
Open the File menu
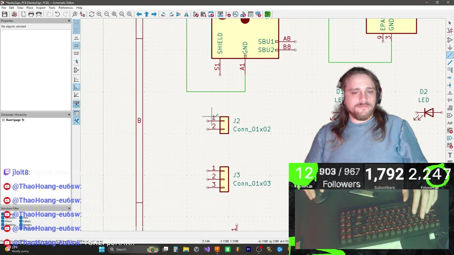[x=4, y=8]
